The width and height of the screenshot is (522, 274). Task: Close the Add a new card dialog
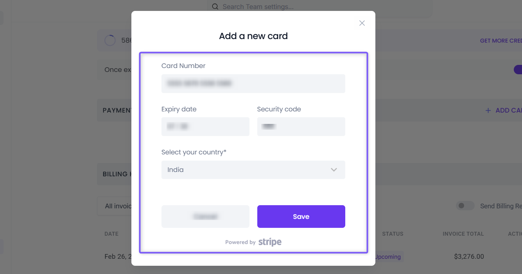tap(362, 23)
